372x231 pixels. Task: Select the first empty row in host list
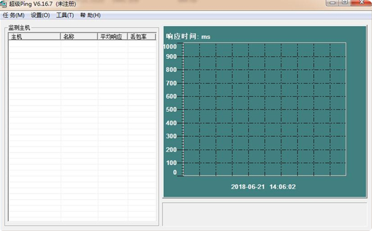click(83, 43)
